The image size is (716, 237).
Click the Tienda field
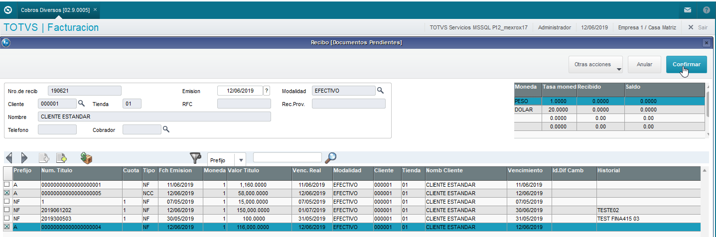coord(132,104)
